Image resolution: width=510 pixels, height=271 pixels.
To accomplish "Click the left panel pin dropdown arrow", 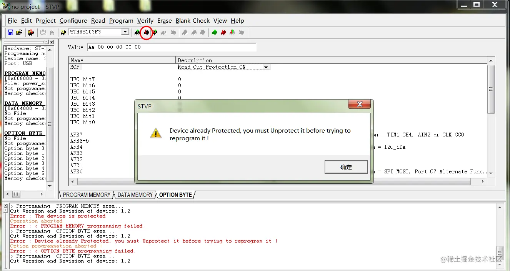I will 47,42.
